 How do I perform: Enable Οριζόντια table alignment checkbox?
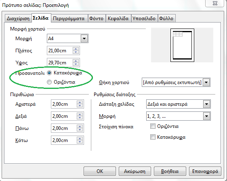(x=153, y=126)
